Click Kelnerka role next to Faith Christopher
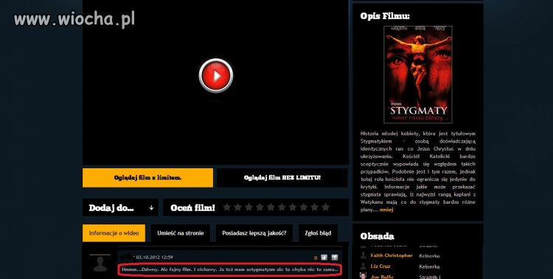The image size is (553, 279). (429, 255)
